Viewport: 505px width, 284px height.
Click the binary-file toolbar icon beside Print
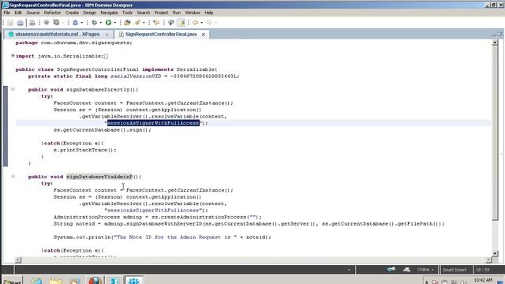[32, 23]
